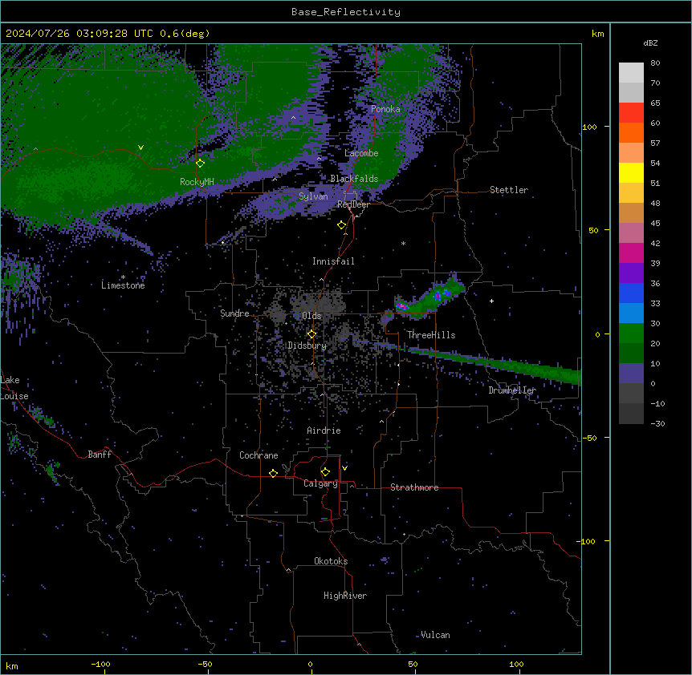This screenshot has width=692, height=675.
Task: Click the Lake Louise label
Action: (14, 388)
